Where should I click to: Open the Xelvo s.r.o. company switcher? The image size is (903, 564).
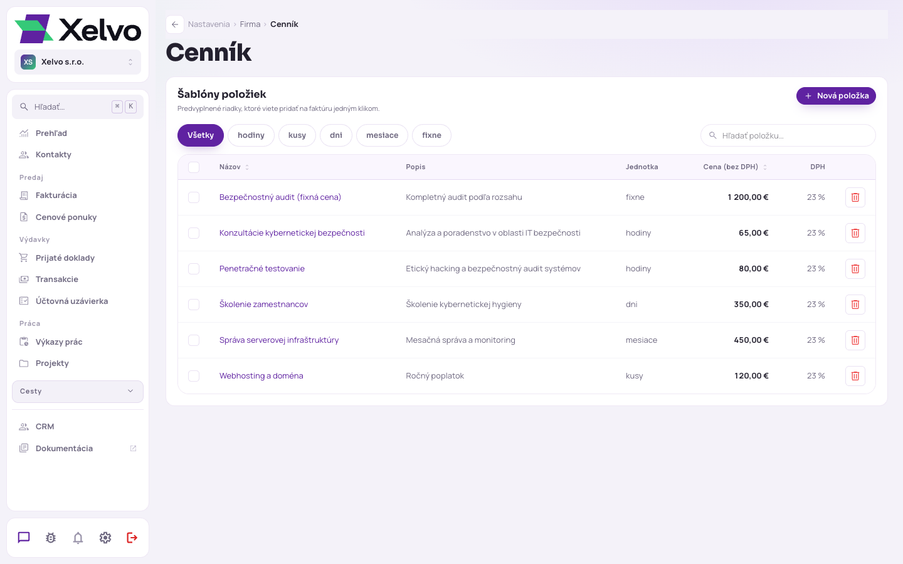pyautogui.click(x=78, y=62)
